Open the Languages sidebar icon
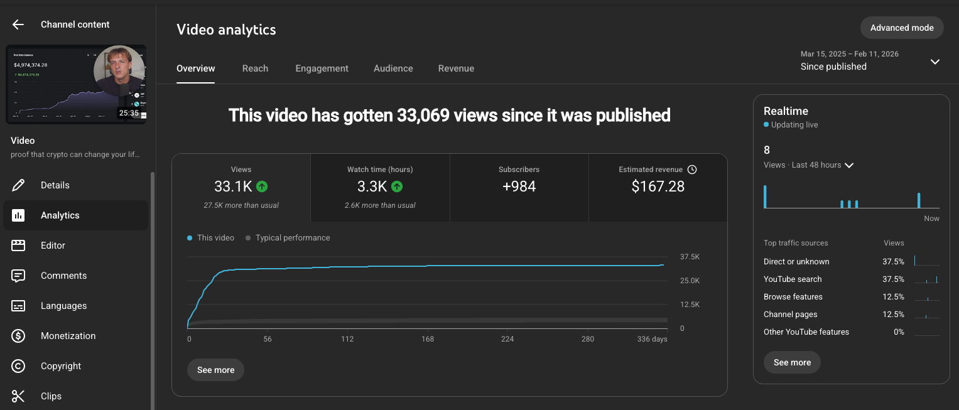Image resolution: width=959 pixels, height=410 pixels. (18, 305)
